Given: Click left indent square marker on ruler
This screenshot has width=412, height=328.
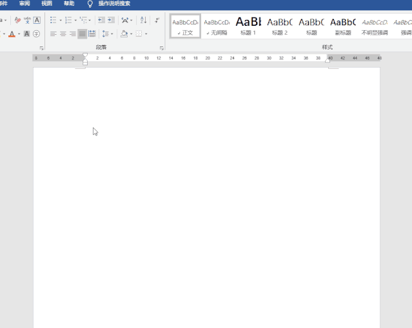Looking at the screenshot, I should point(85,63).
